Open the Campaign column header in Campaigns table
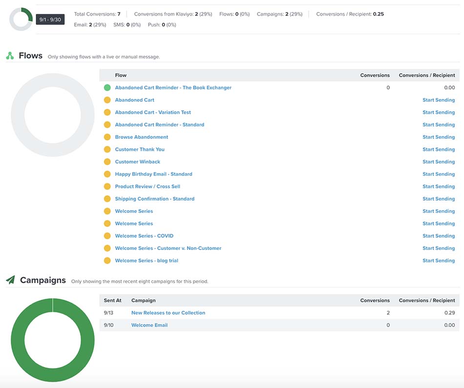Screen dimensions: 464x388 click(x=144, y=300)
